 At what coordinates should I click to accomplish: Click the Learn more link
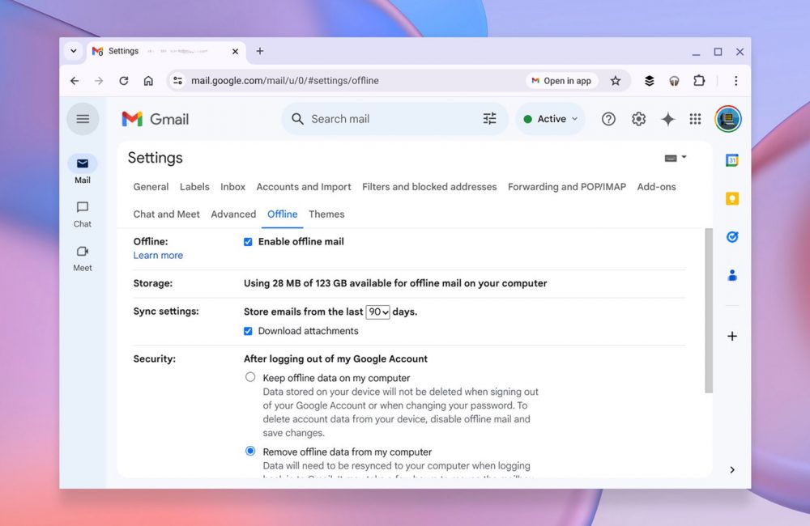pos(158,256)
